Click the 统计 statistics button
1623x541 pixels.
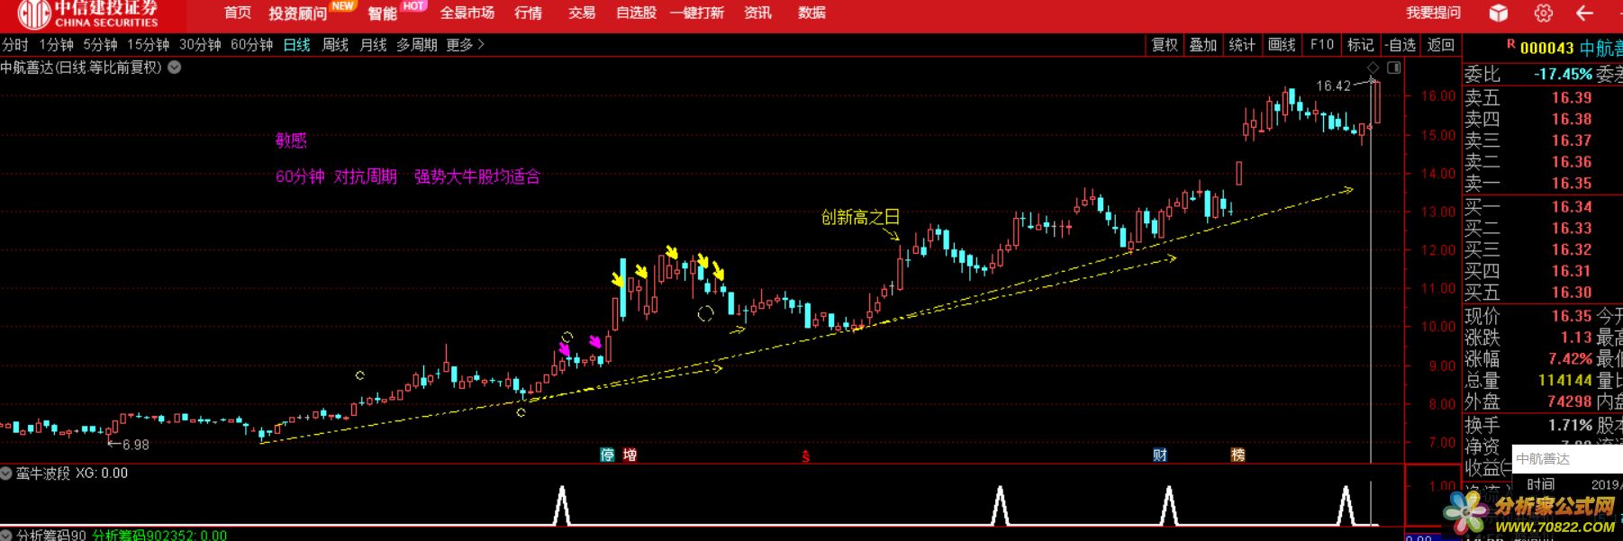(1242, 44)
